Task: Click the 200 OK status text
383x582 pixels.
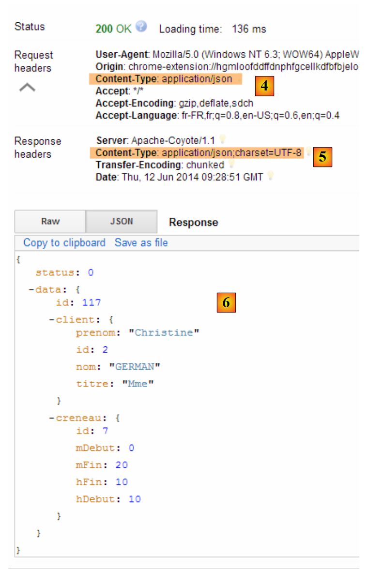Action: [113, 29]
